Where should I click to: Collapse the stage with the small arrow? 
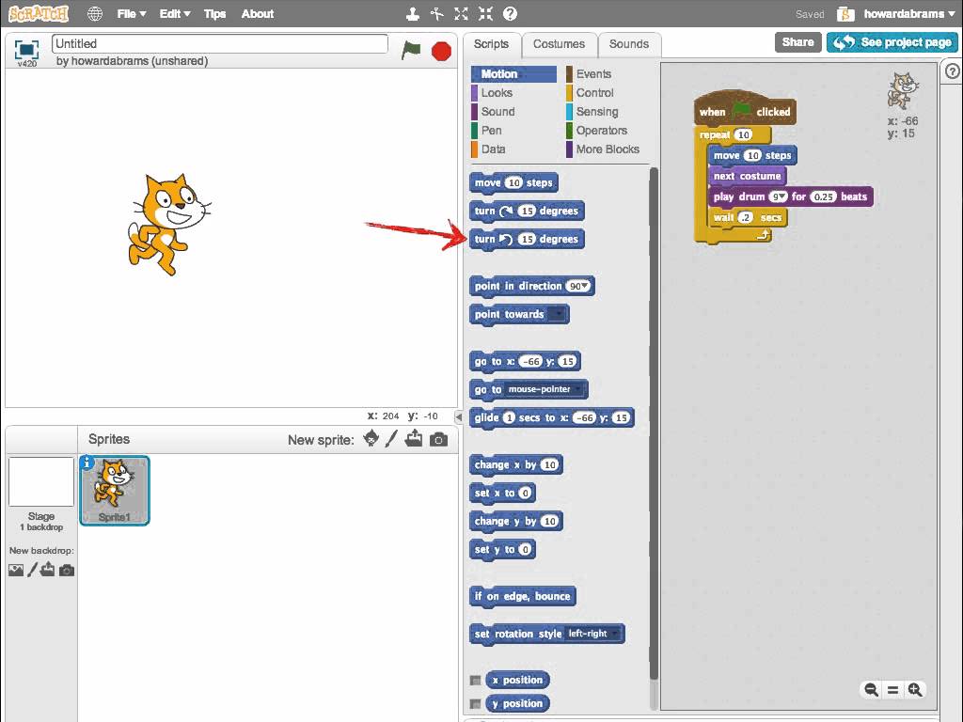tap(458, 416)
